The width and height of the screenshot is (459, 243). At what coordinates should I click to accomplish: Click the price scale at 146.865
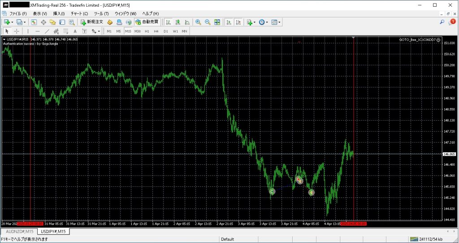[x=449, y=154]
